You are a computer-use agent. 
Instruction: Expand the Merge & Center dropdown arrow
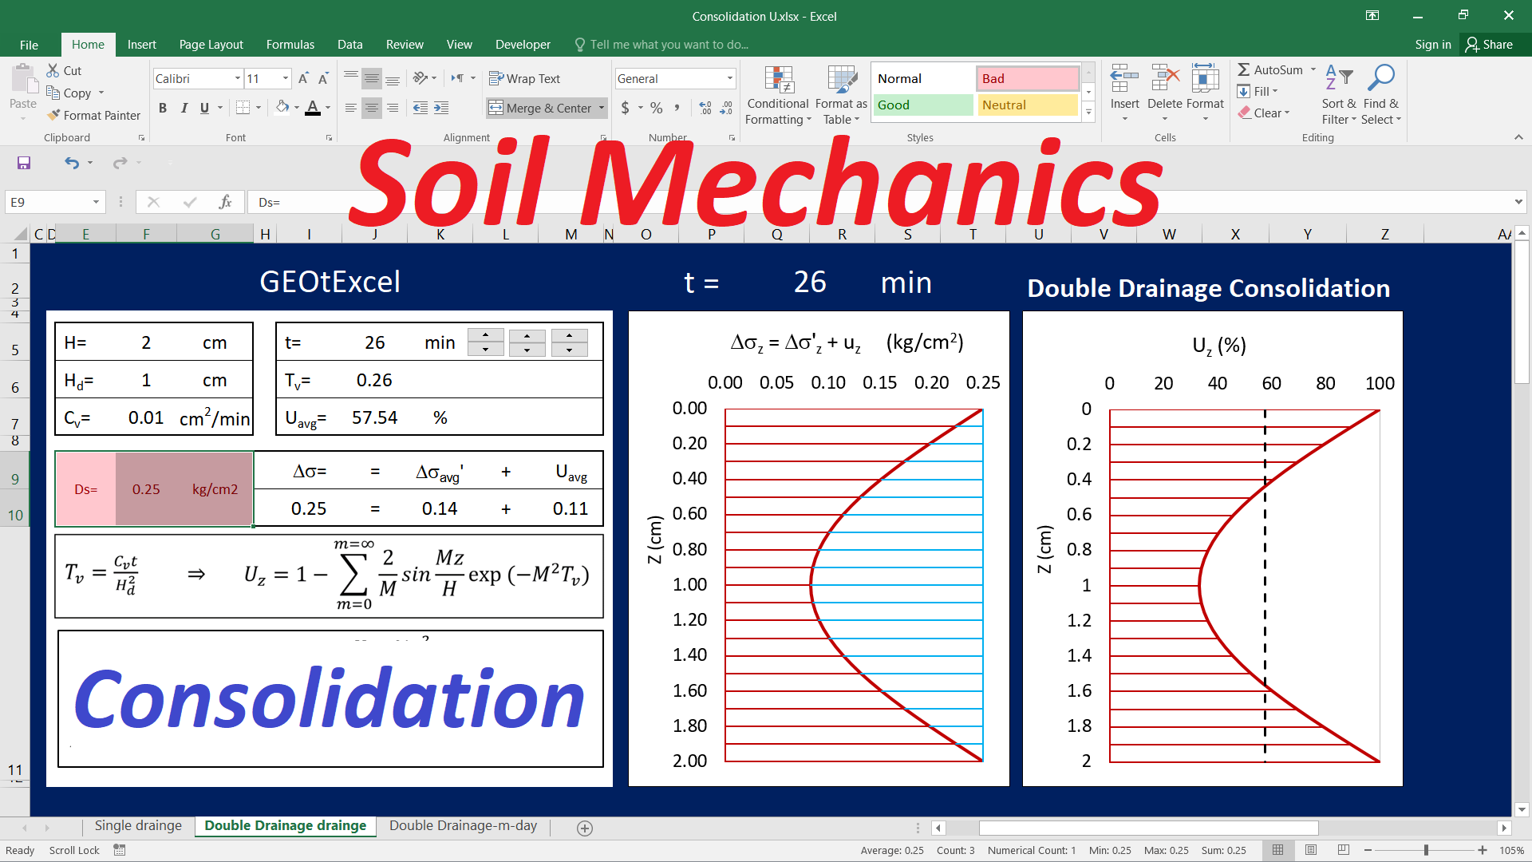click(x=602, y=108)
